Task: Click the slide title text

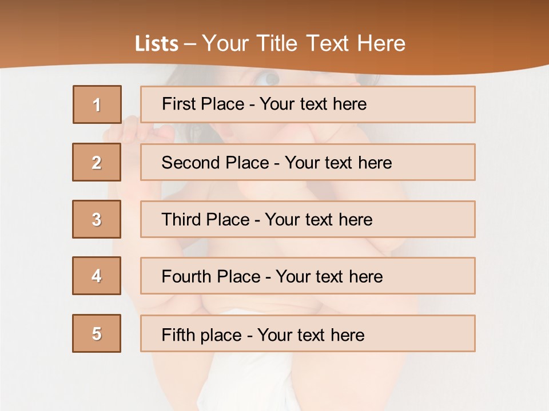Action: 270,43
